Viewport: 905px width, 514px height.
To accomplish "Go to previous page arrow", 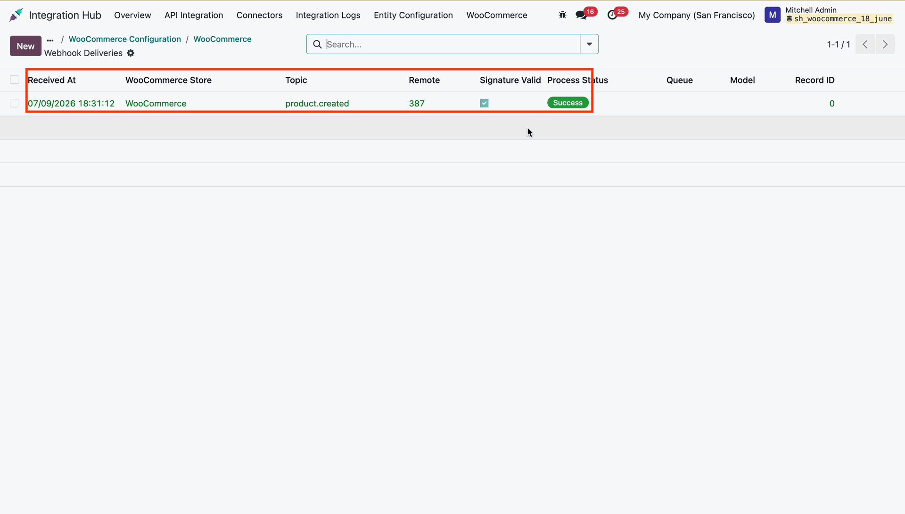I will tap(865, 44).
